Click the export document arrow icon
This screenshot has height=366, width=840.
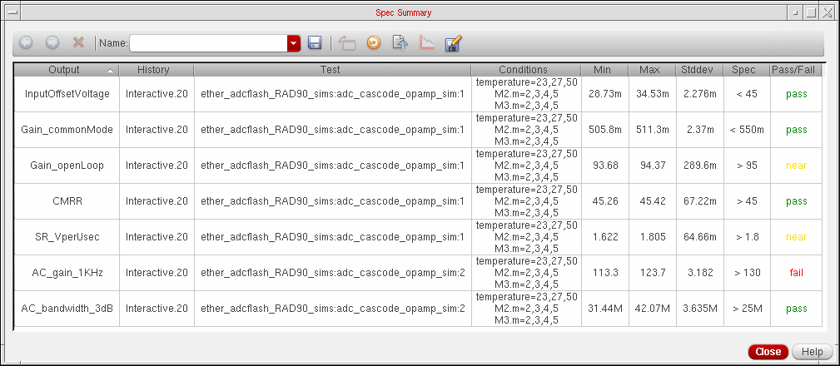pos(400,42)
